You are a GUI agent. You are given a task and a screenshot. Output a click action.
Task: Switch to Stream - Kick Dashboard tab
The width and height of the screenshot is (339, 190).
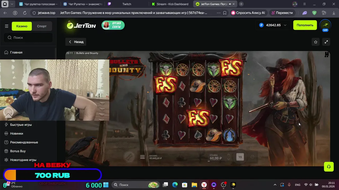(x=170, y=4)
